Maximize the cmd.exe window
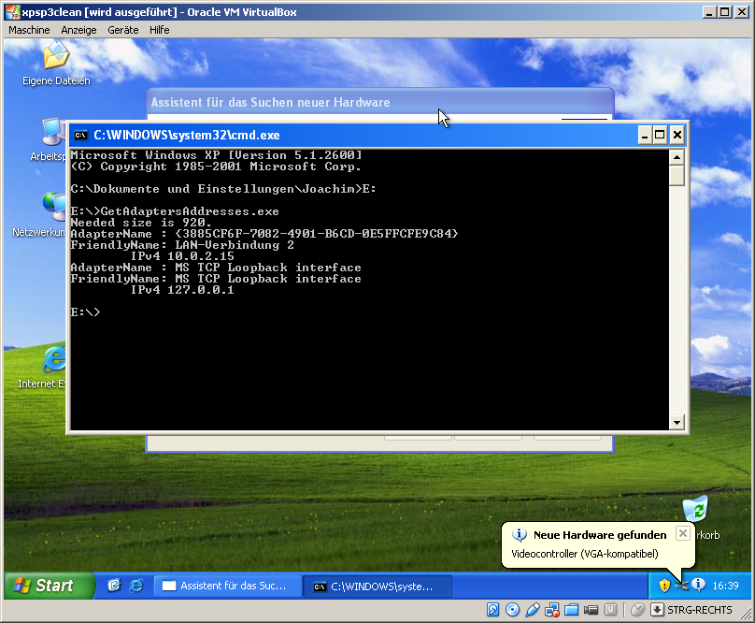The image size is (755, 623). point(660,135)
